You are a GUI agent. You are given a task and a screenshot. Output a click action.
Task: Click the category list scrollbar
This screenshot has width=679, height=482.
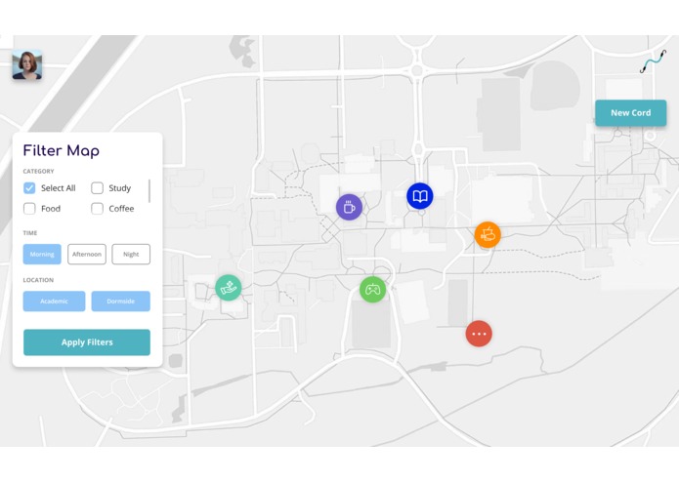[x=149, y=190]
